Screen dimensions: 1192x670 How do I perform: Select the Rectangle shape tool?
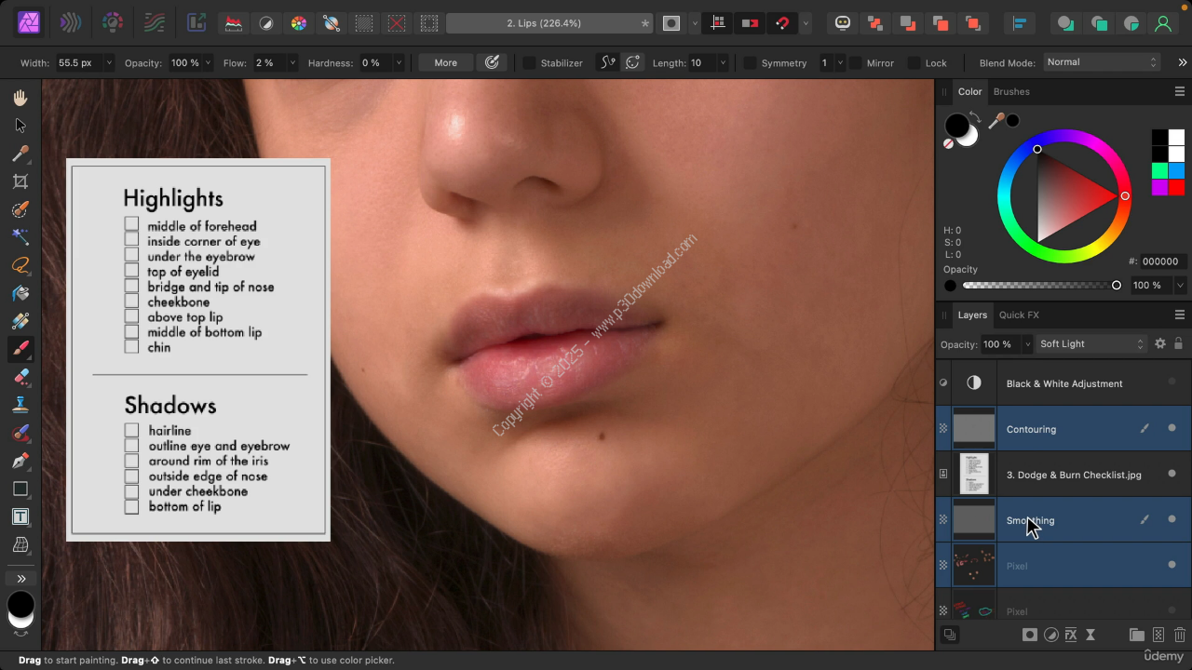point(20,489)
